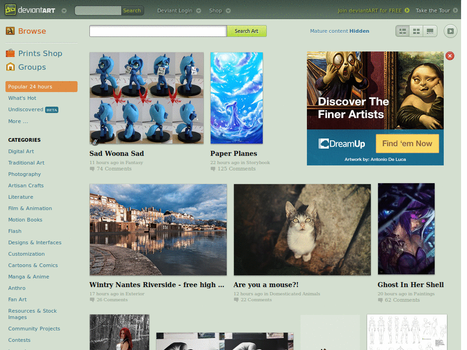Select the Popular 24 hours tab
Screen dimensions: 467x350
tap(42, 87)
